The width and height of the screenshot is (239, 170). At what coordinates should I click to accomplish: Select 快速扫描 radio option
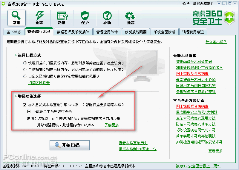coord(25,63)
